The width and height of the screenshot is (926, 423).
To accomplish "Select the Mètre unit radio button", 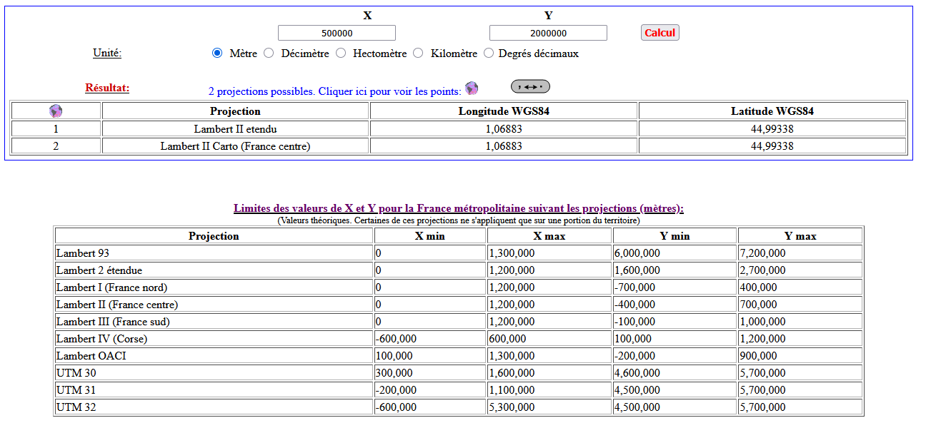I will pos(217,53).
